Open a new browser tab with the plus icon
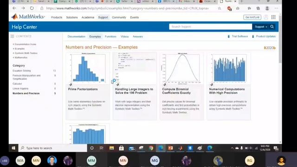Image resolution: width=297 pixels, height=167 pixels. coord(242,1)
